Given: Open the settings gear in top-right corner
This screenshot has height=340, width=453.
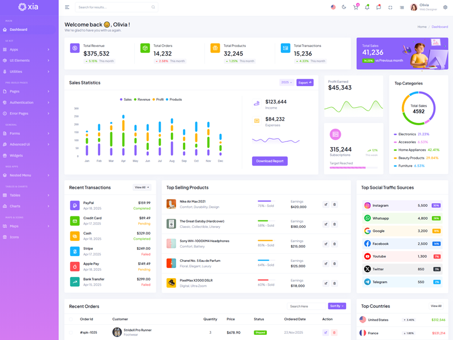Looking at the screenshot, I should click(x=445, y=7).
